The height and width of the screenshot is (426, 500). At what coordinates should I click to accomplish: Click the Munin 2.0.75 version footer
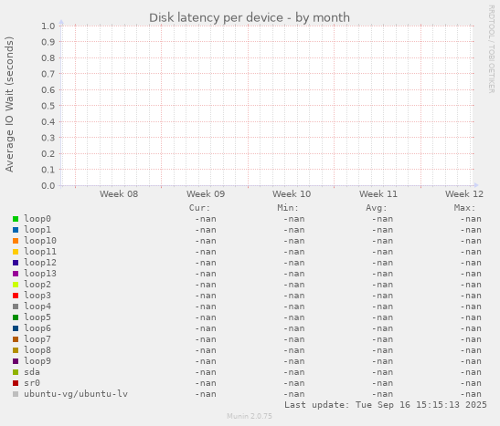tap(250, 416)
